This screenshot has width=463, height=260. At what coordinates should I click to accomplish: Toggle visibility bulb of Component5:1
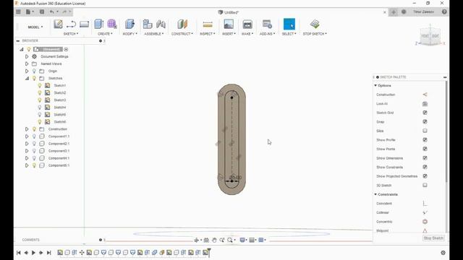tap(34, 165)
